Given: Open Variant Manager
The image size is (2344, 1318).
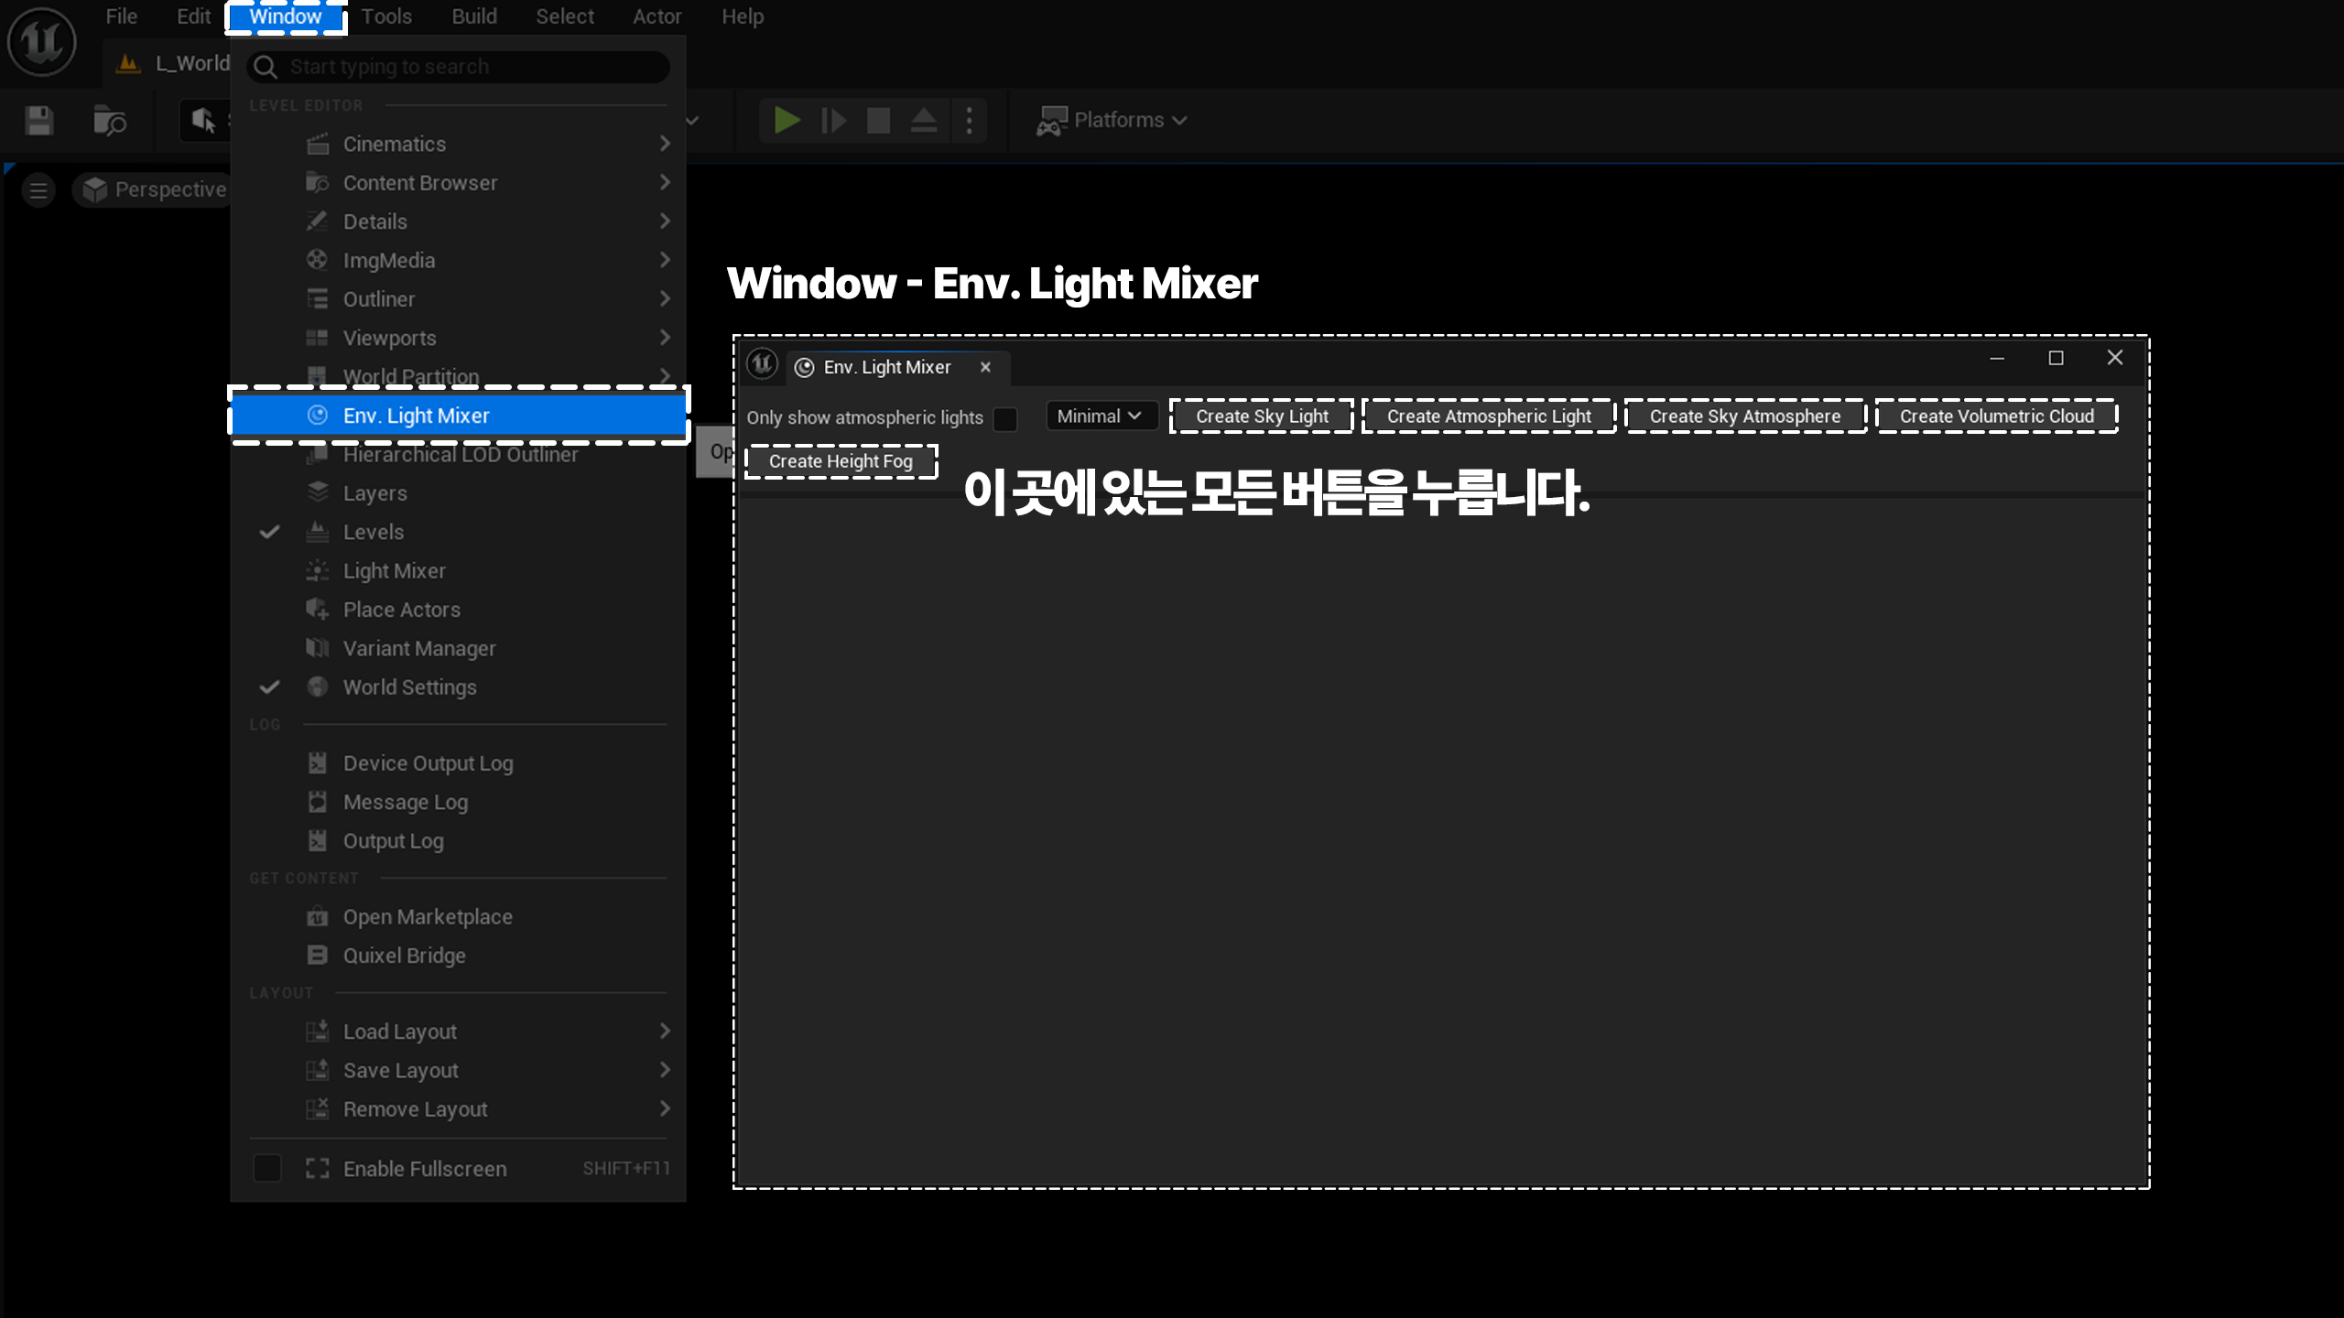Looking at the screenshot, I should 458,648.
